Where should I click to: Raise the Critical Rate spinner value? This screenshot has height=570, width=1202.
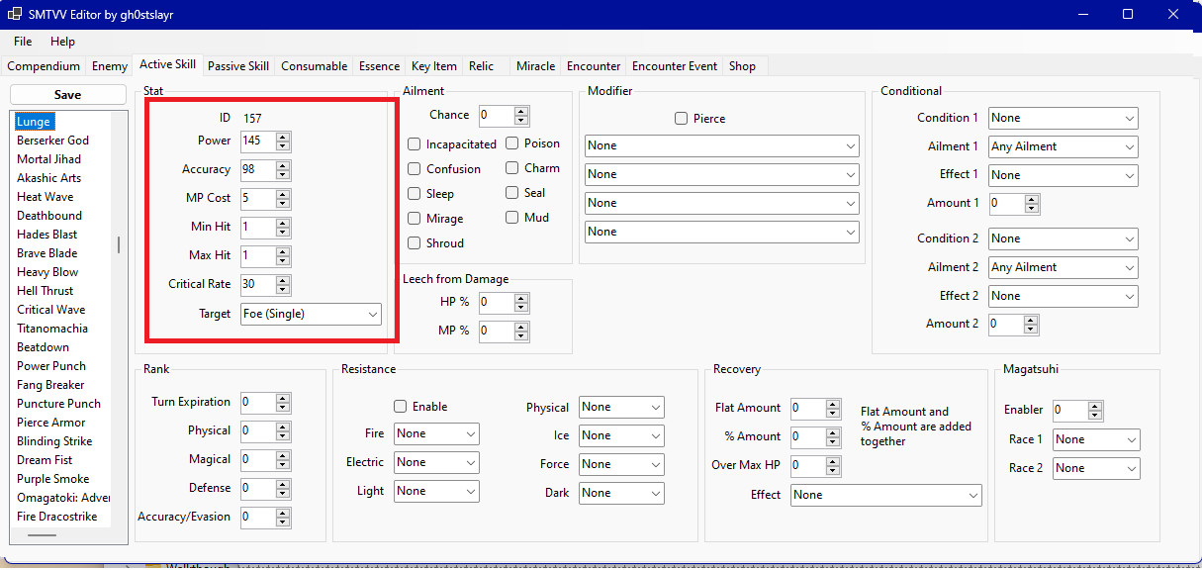click(283, 280)
